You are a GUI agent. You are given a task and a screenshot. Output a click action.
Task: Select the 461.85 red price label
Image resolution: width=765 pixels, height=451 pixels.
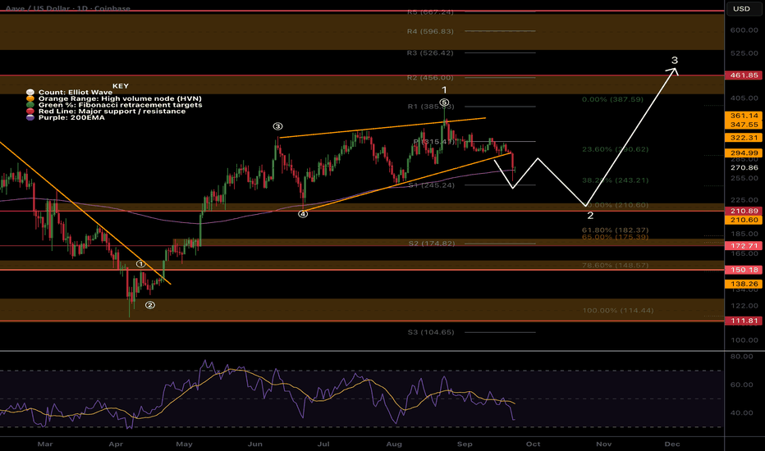(742, 75)
